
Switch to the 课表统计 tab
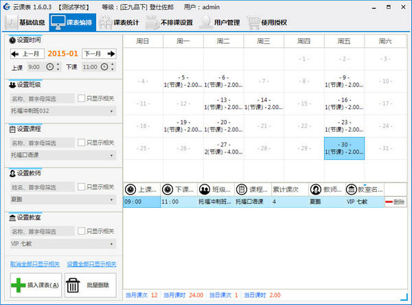(119, 22)
